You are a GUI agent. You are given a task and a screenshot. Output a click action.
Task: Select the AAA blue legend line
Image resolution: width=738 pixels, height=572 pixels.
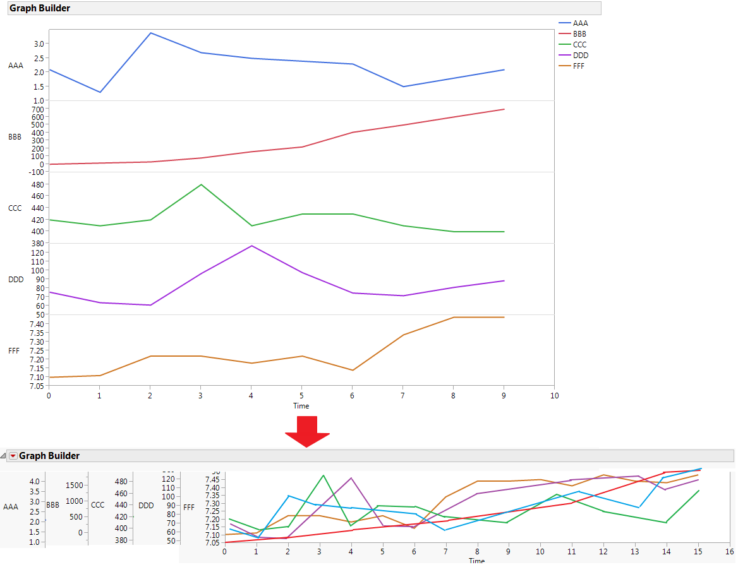point(565,23)
